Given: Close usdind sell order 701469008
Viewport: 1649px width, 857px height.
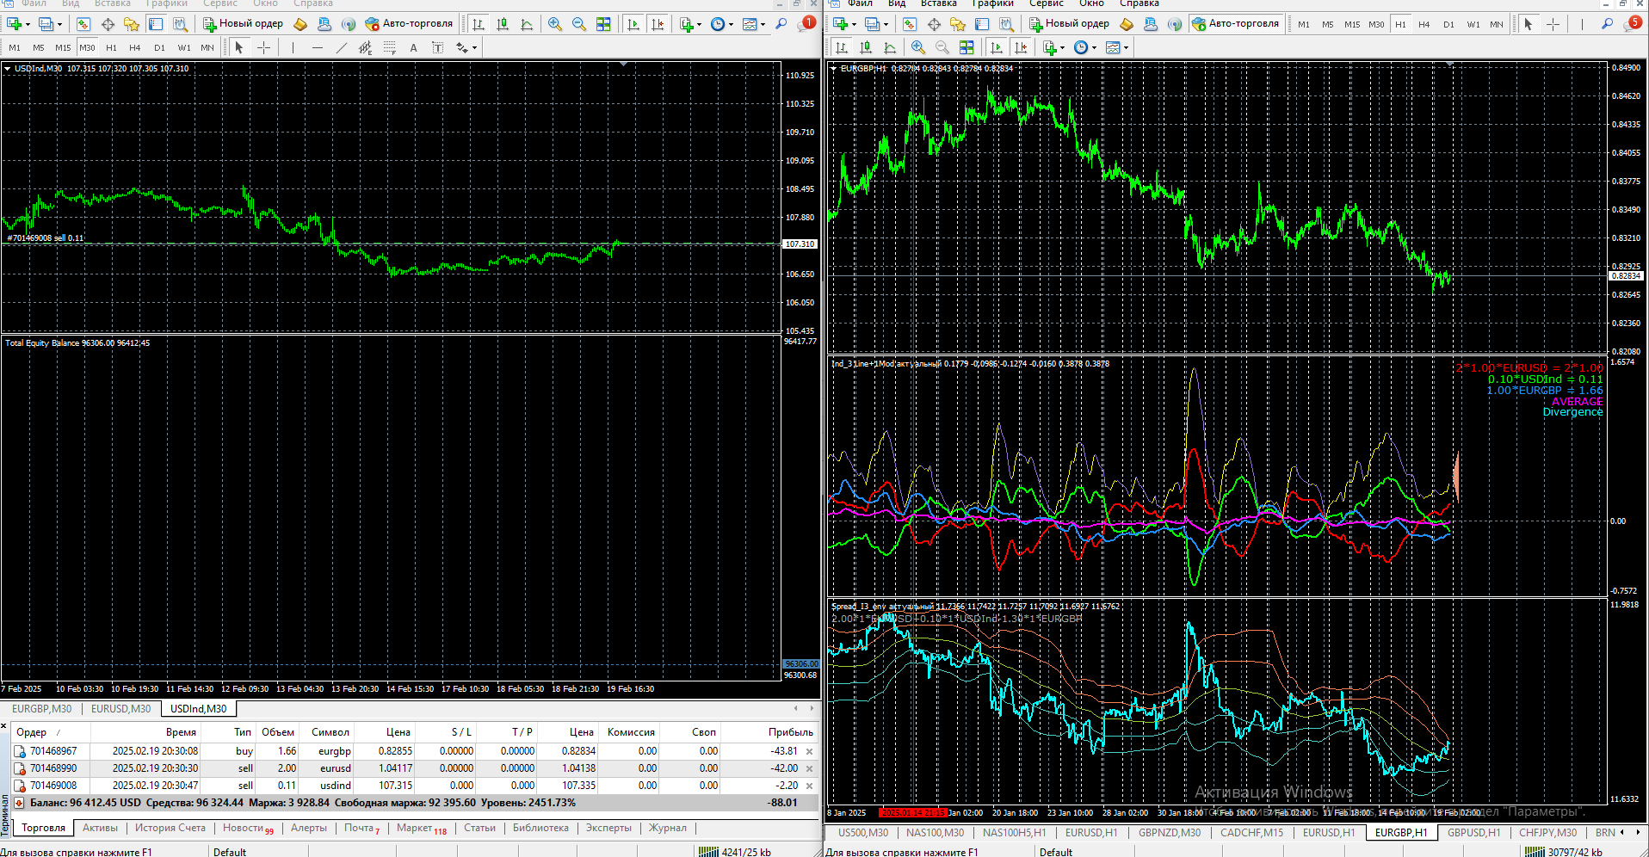Looking at the screenshot, I should (809, 786).
